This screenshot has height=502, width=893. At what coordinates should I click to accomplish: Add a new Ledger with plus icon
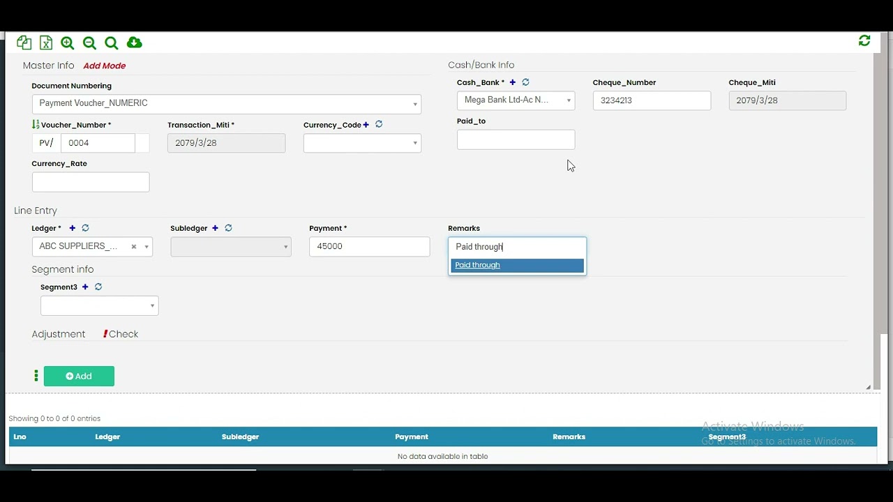[x=72, y=228]
